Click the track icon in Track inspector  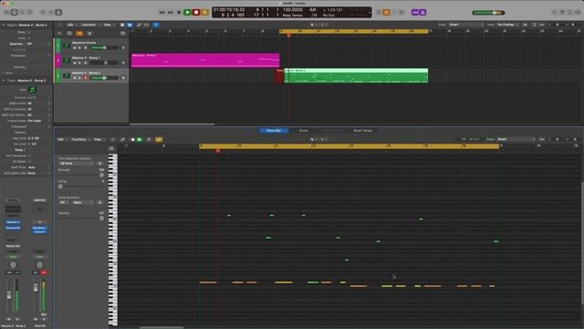click(33, 90)
